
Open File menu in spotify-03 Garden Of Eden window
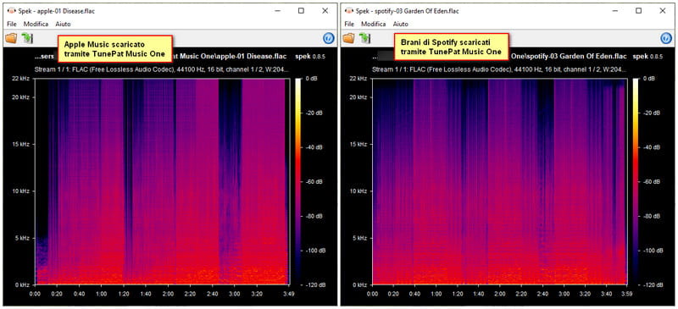point(349,25)
